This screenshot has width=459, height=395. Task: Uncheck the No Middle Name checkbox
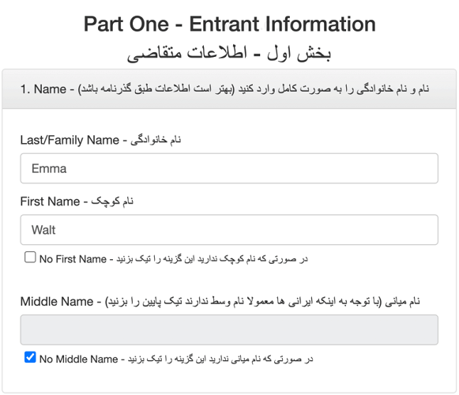click(30, 357)
